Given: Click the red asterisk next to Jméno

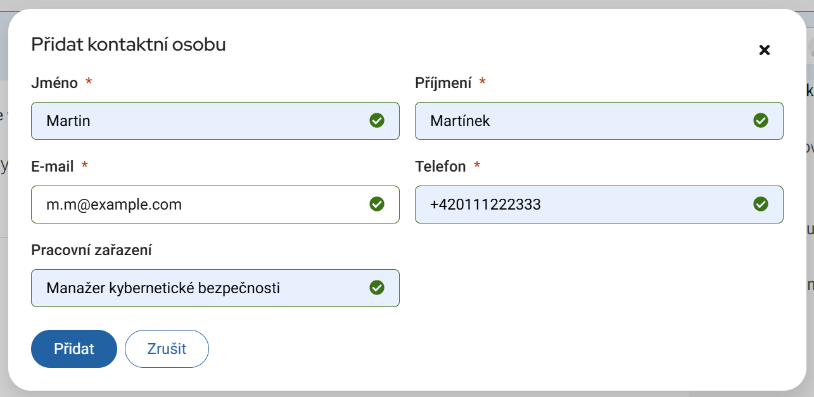Looking at the screenshot, I should [89, 83].
